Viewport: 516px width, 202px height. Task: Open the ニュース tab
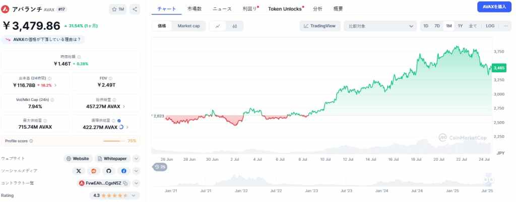pos(222,9)
